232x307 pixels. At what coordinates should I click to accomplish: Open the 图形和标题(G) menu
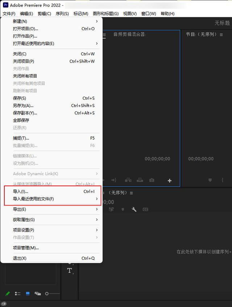tap(106, 13)
